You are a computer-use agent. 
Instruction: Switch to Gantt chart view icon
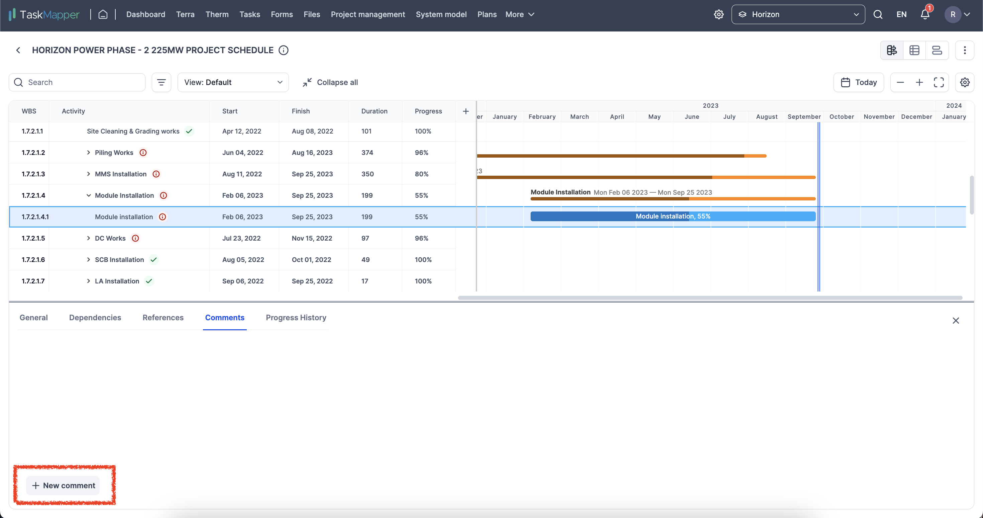click(x=892, y=51)
